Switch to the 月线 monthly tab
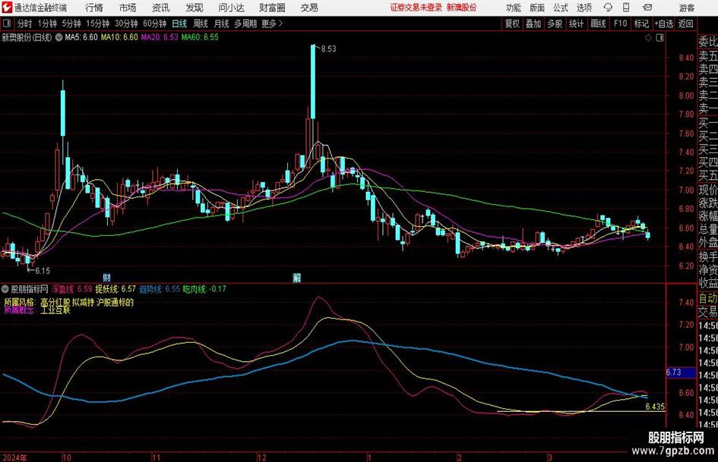718x462 pixels. (222, 24)
